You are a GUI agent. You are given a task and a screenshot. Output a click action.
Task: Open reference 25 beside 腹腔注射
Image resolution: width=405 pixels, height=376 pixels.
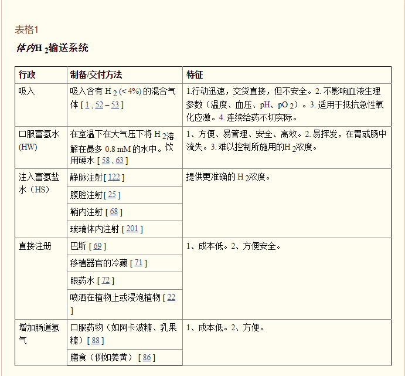coord(112,194)
